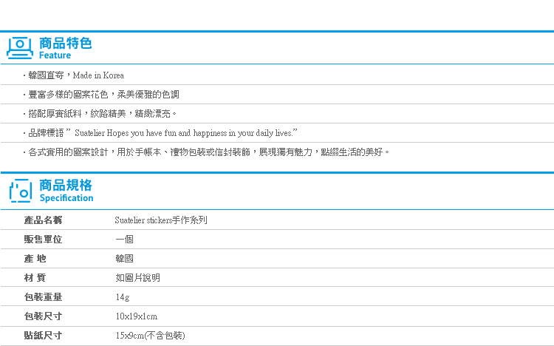The height and width of the screenshot is (346, 554).
Task: Click the Specification subtitle label
Action: [x=66, y=198]
